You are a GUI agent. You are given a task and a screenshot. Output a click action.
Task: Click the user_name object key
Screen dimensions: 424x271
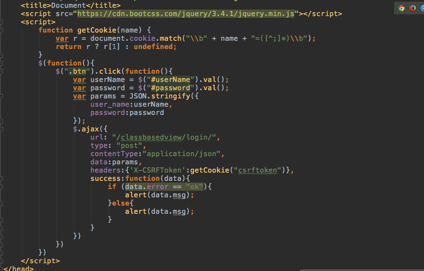tap(110, 104)
